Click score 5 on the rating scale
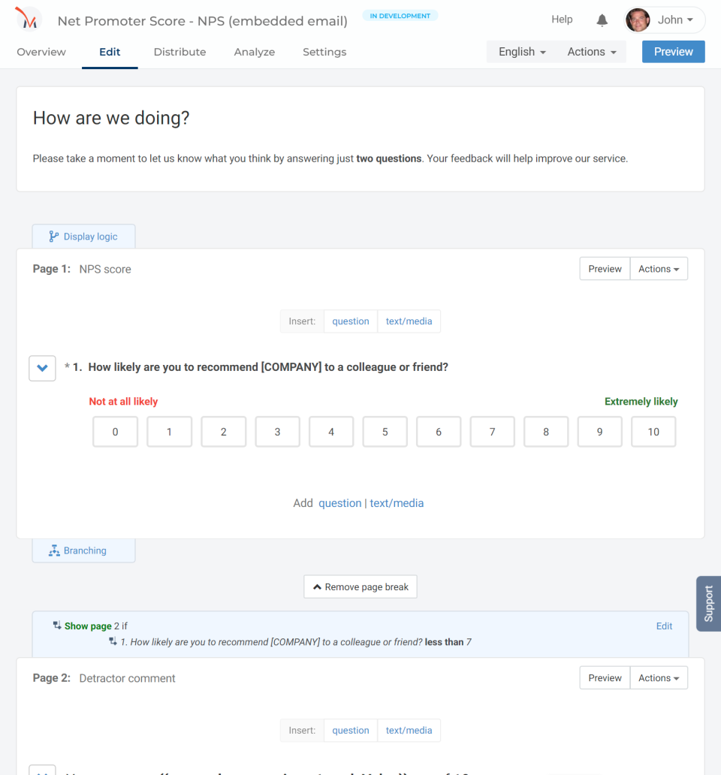This screenshot has width=721, height=775. (x=385, y=431)
